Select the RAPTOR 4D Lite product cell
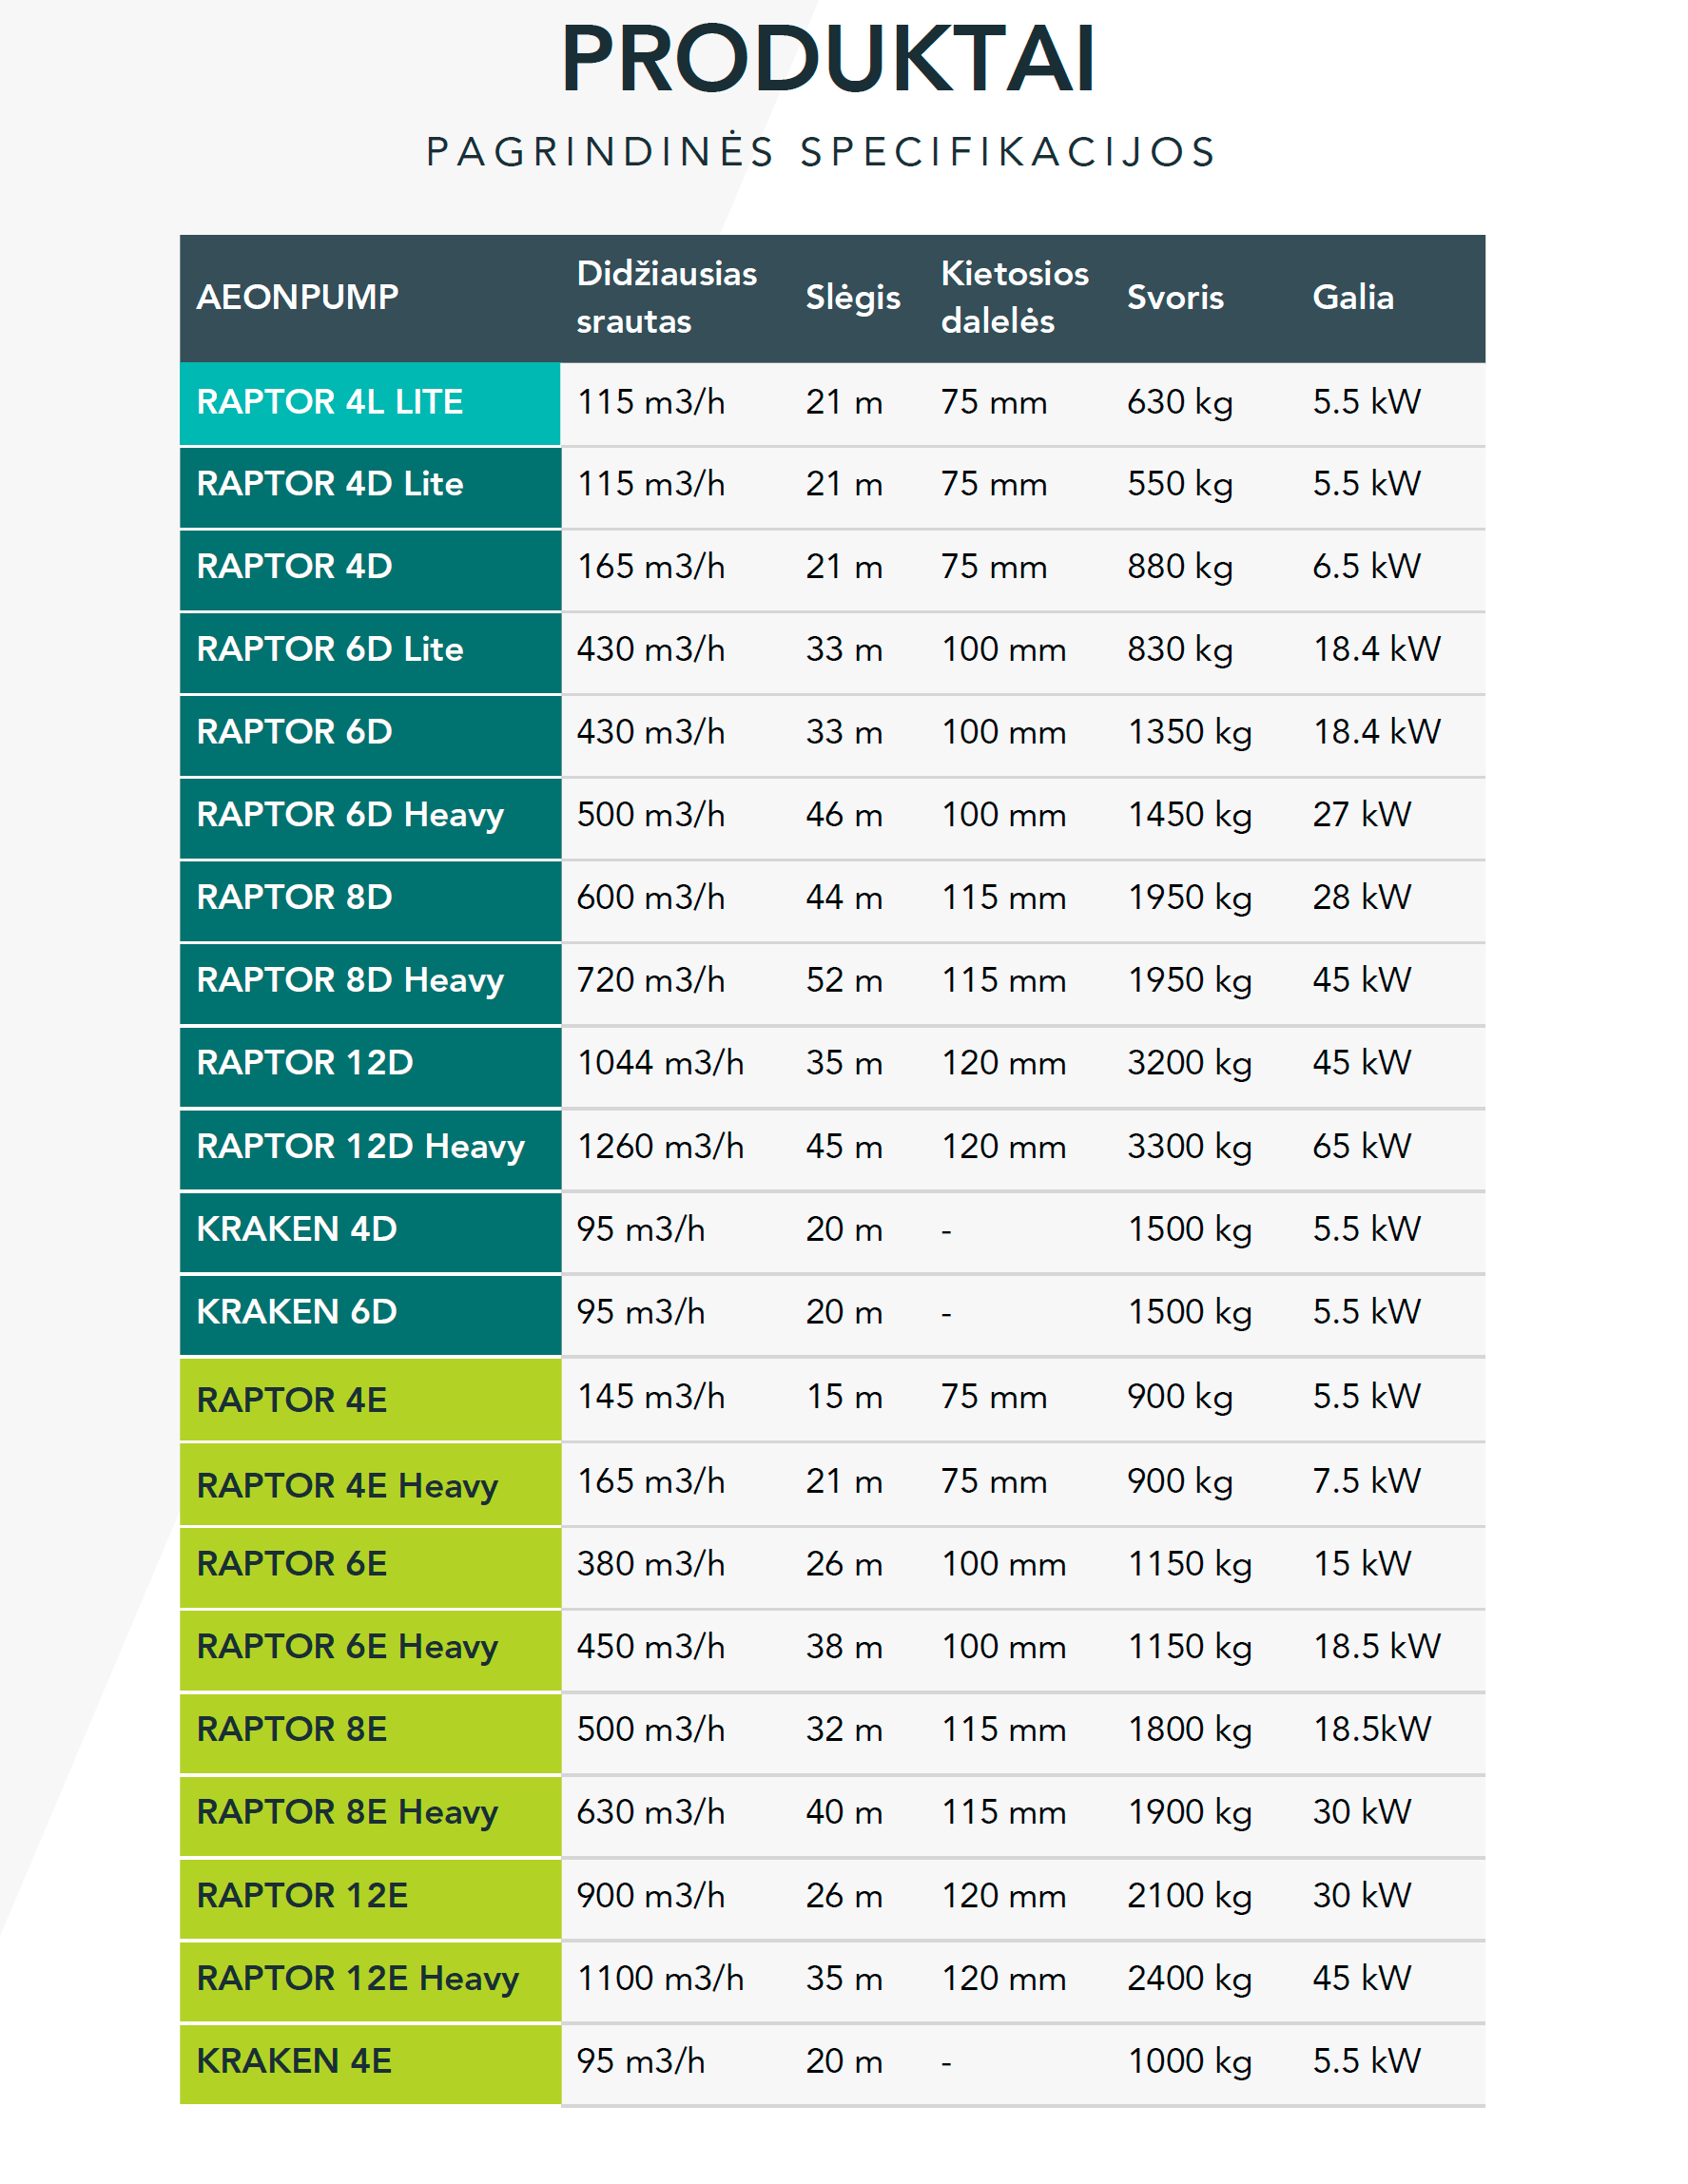Screen dimensions: 1688x2184 pos(370,486)
